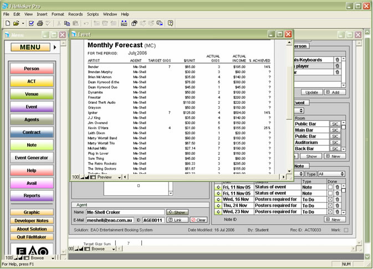Image resolution: width=373 pixels, height=269 pixels.
Task: Toggle Done checkbox for Wed, 16 Nov
Action: [x=330, y=200]
